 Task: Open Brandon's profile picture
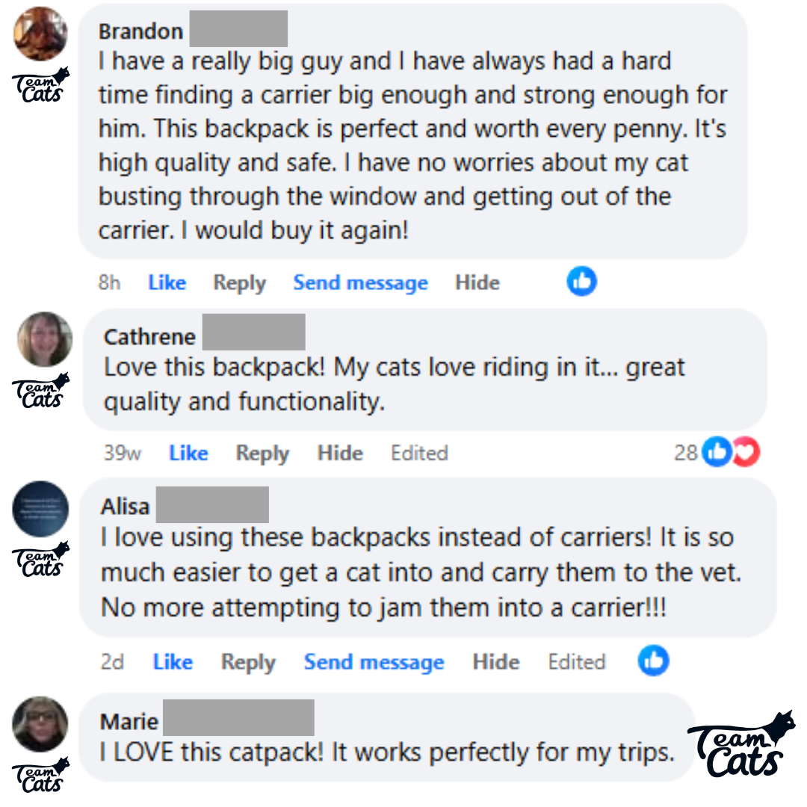tap(40, 34)
